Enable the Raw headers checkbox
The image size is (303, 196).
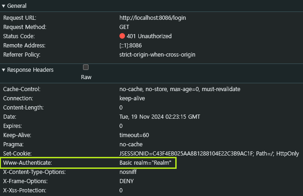pos(86,67)
